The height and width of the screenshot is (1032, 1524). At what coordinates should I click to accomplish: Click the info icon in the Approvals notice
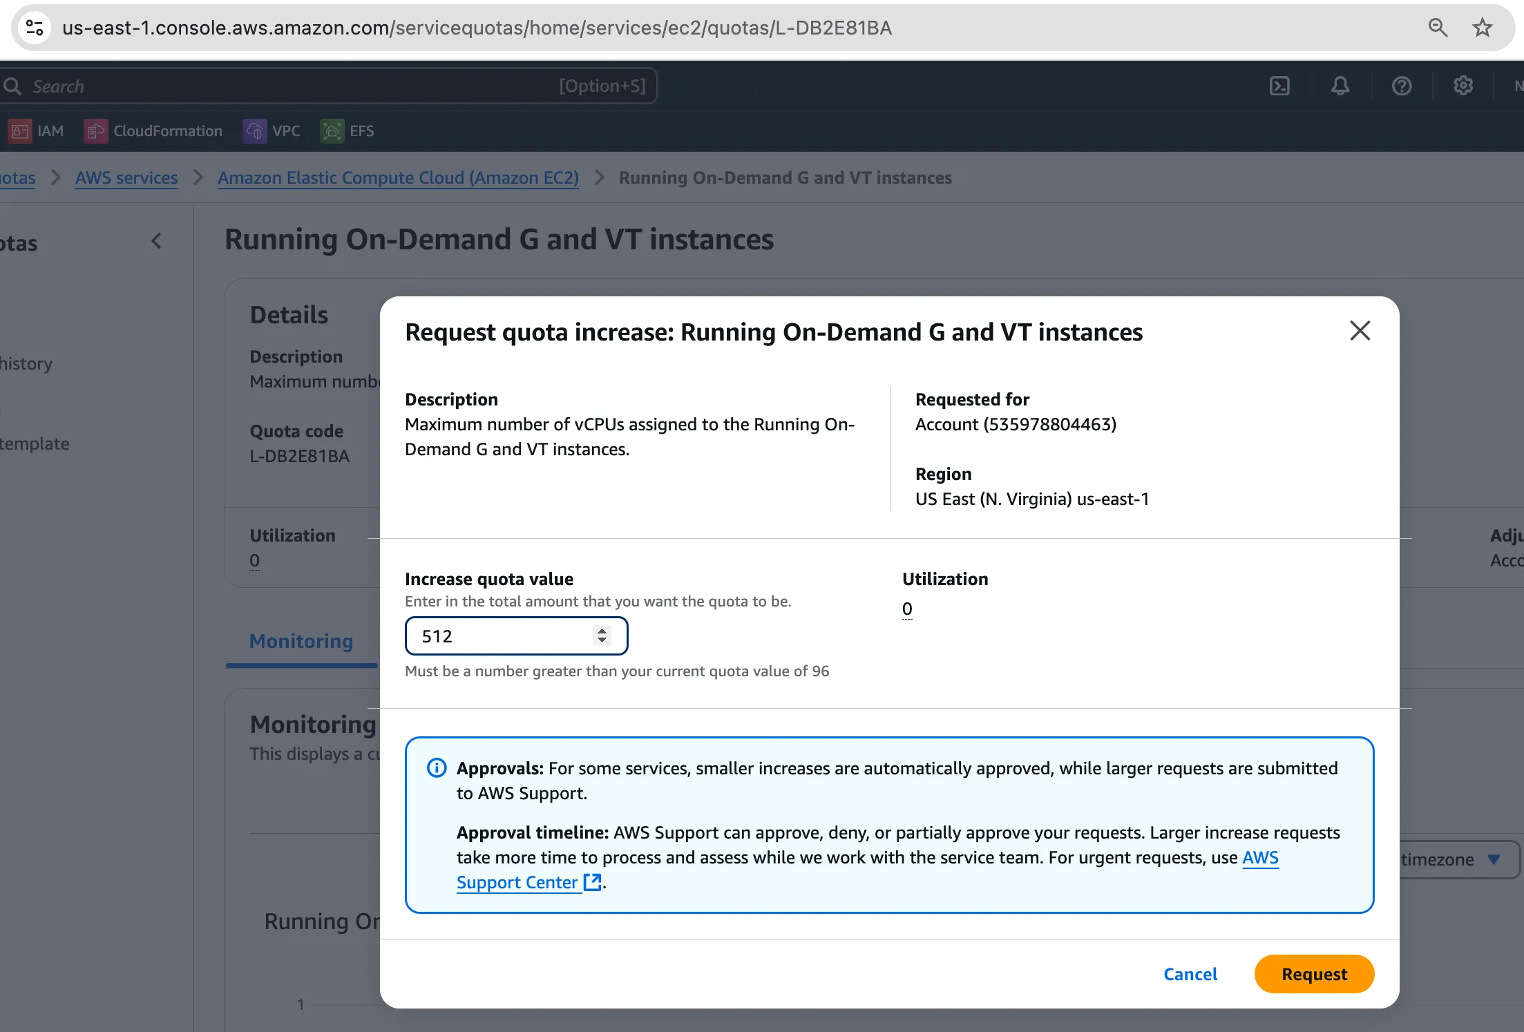pos(437,768)
